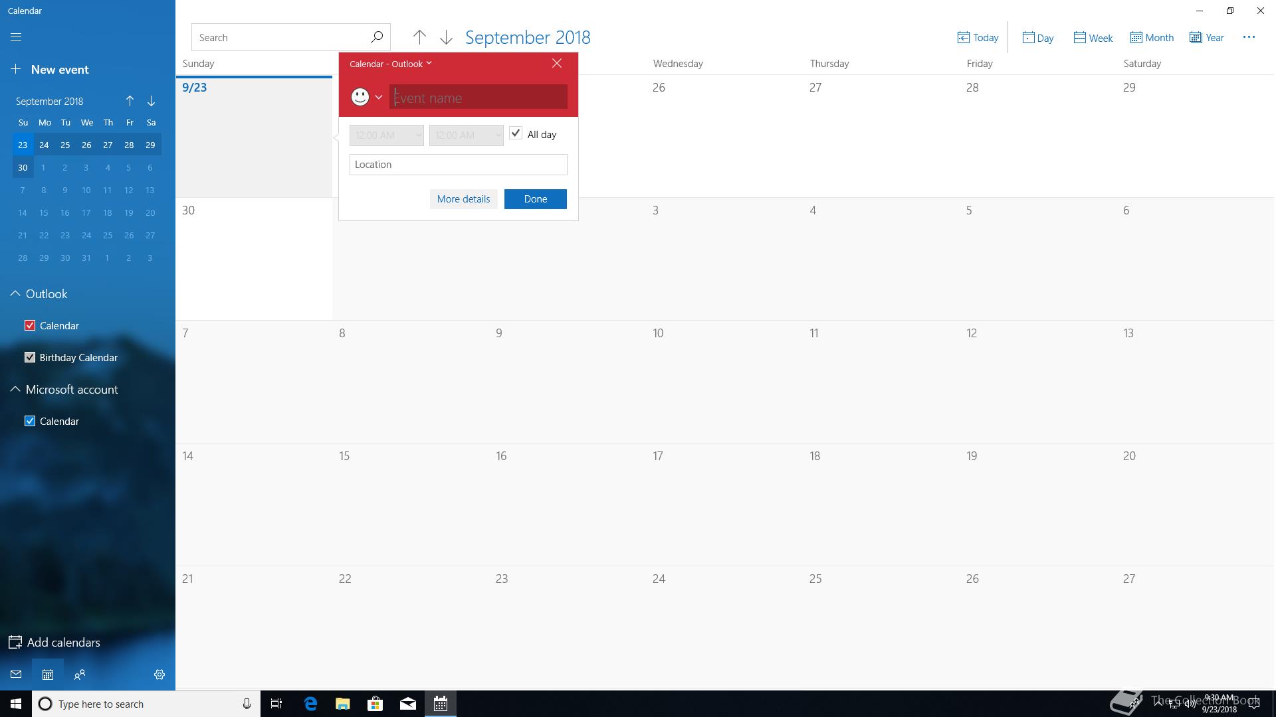Image resolution: width=1276 pixels, height=717 pixels.
Task: Click the Event name field
Action: (x=478, y=98)
